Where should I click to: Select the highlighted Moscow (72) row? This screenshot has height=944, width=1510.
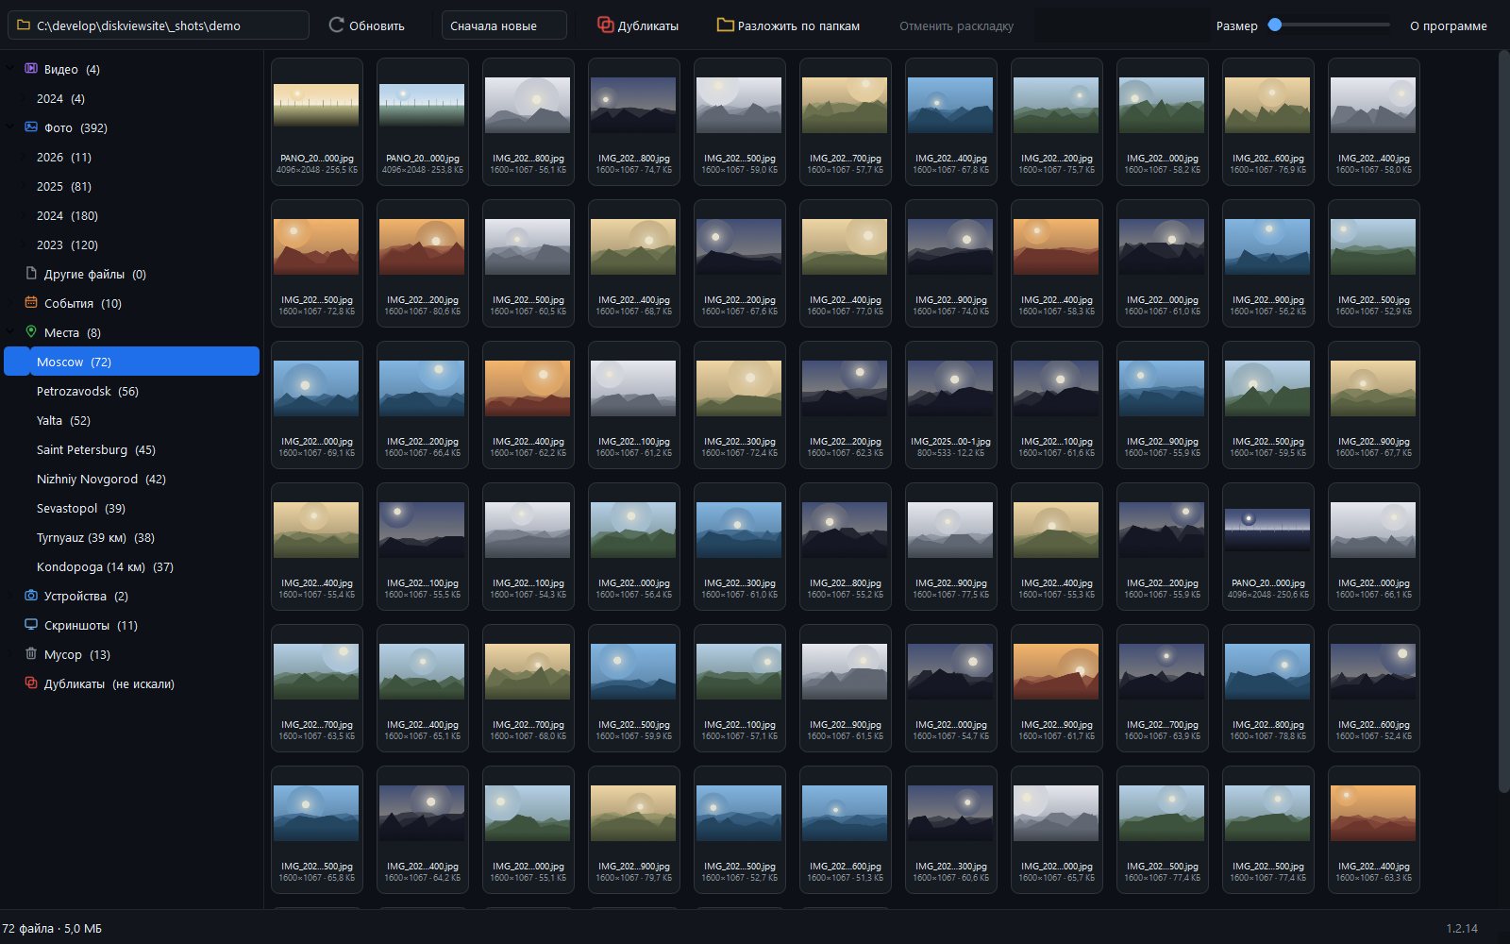tap(132, 362)
